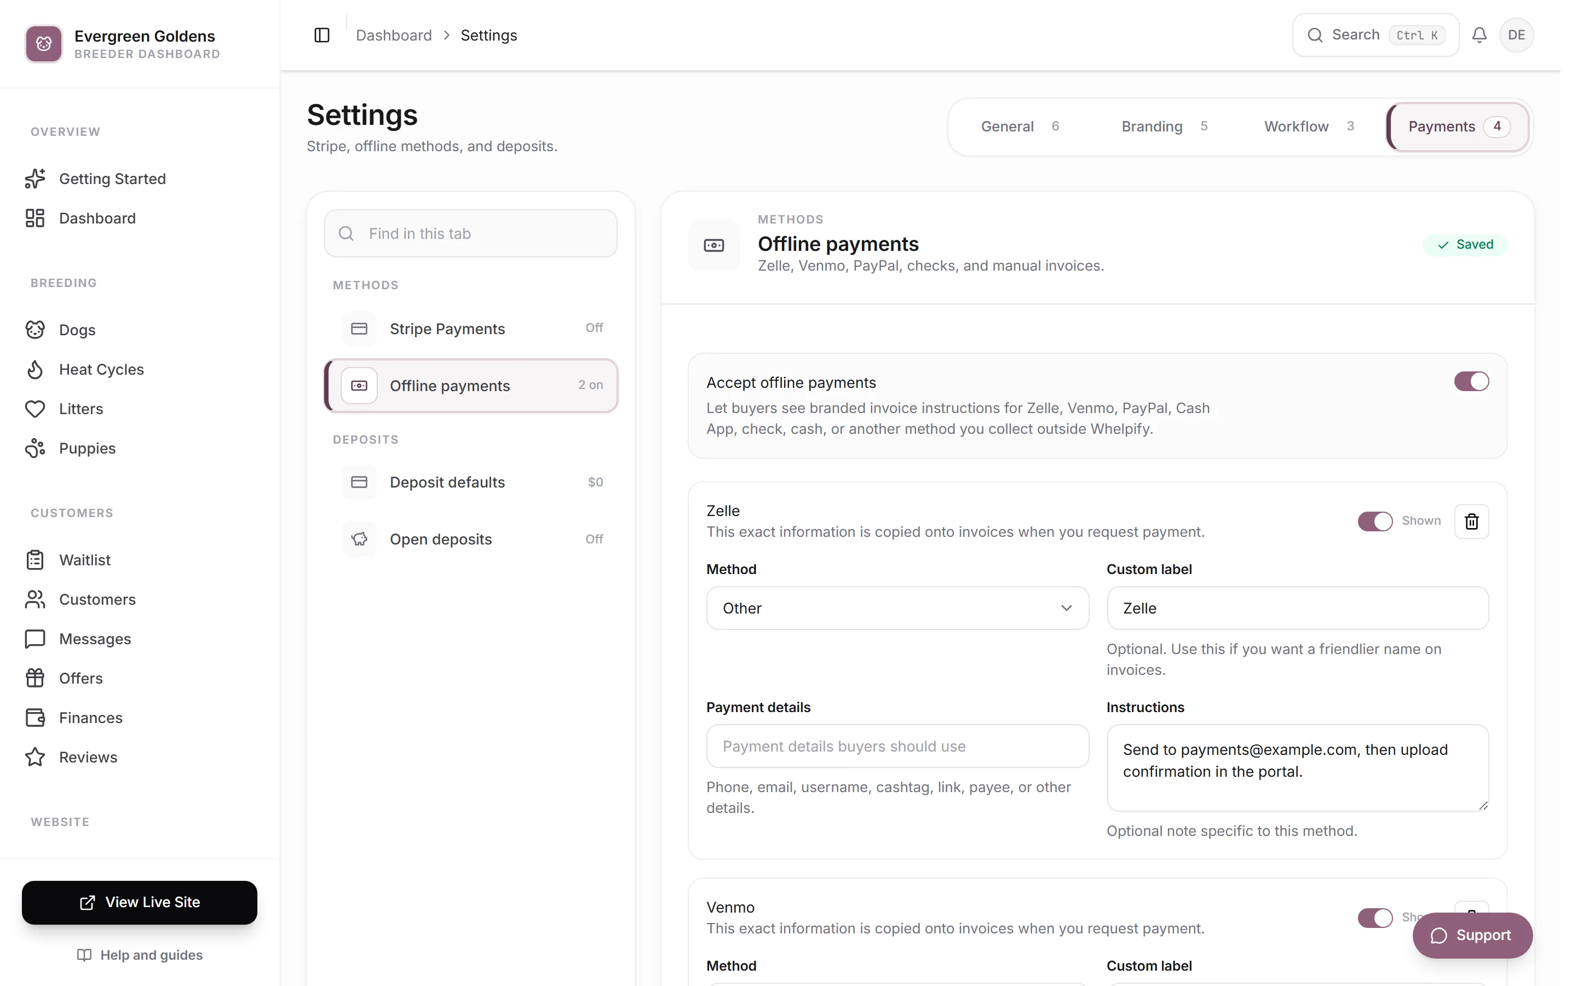Click the Evergreen Goldens logo icon

click(44, 44)
